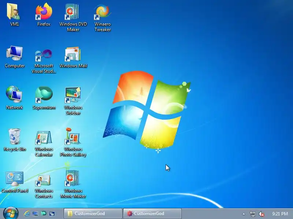Select the Firefox desktop shortcut
Image resolution: width=293 pixels, height=219 pixels.
(x=44, y=15)
